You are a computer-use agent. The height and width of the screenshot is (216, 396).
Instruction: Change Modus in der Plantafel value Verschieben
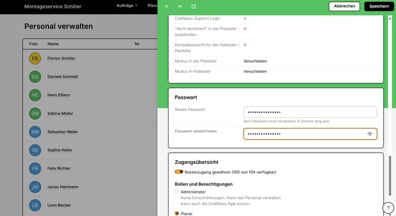click(255, 61)
